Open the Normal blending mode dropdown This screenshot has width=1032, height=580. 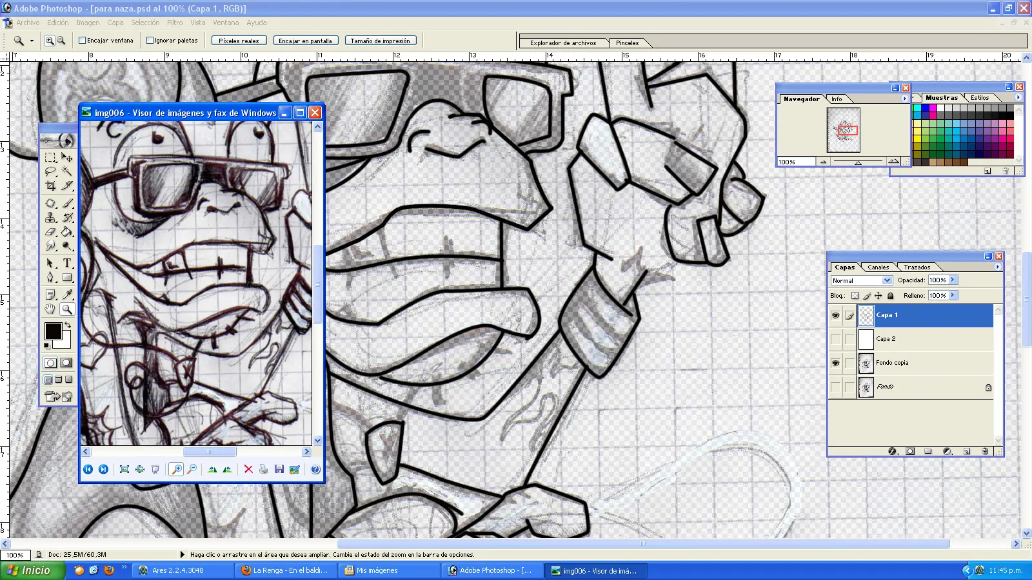click(x=887, y=280)
